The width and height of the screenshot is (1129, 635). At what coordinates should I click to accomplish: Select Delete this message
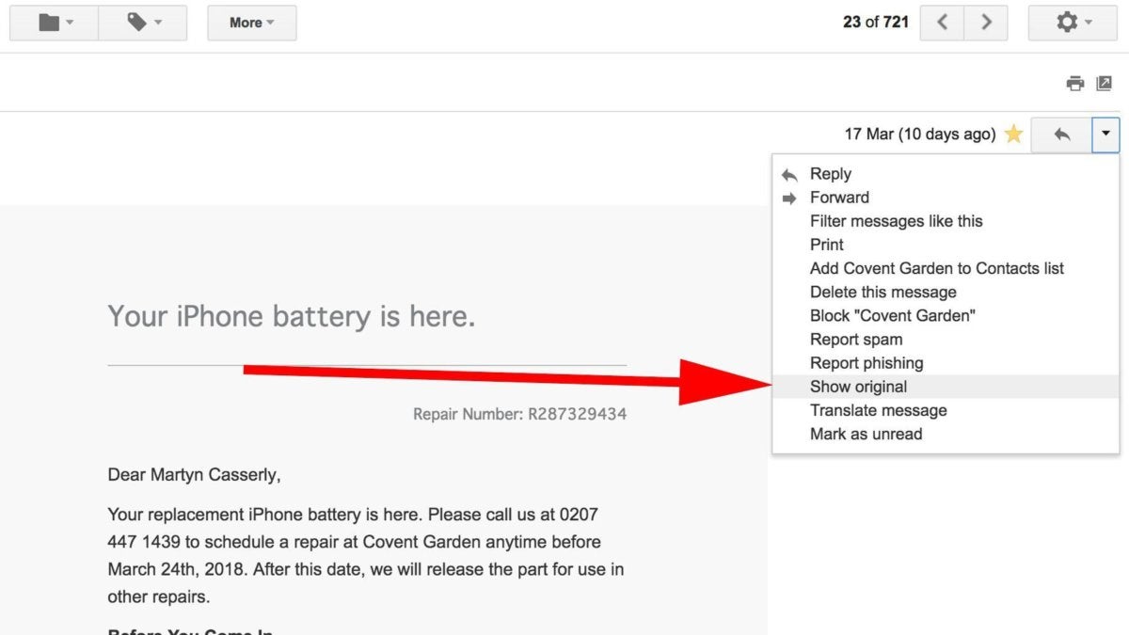coord(946,292)
